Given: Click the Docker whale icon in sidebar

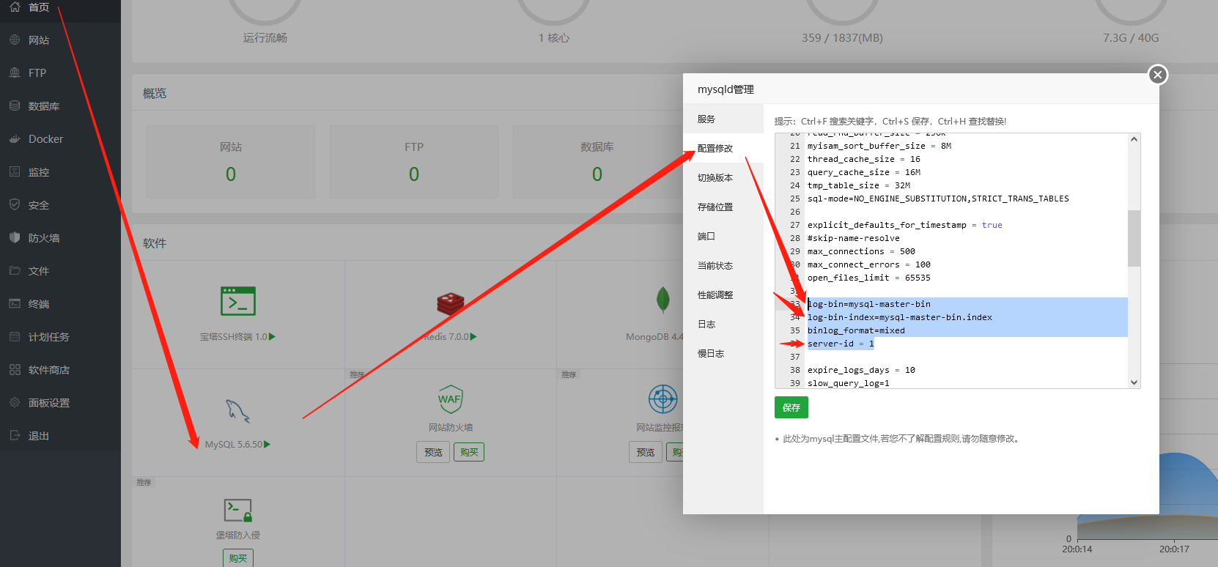Looking at the screenshot, I should click(15, 138).
